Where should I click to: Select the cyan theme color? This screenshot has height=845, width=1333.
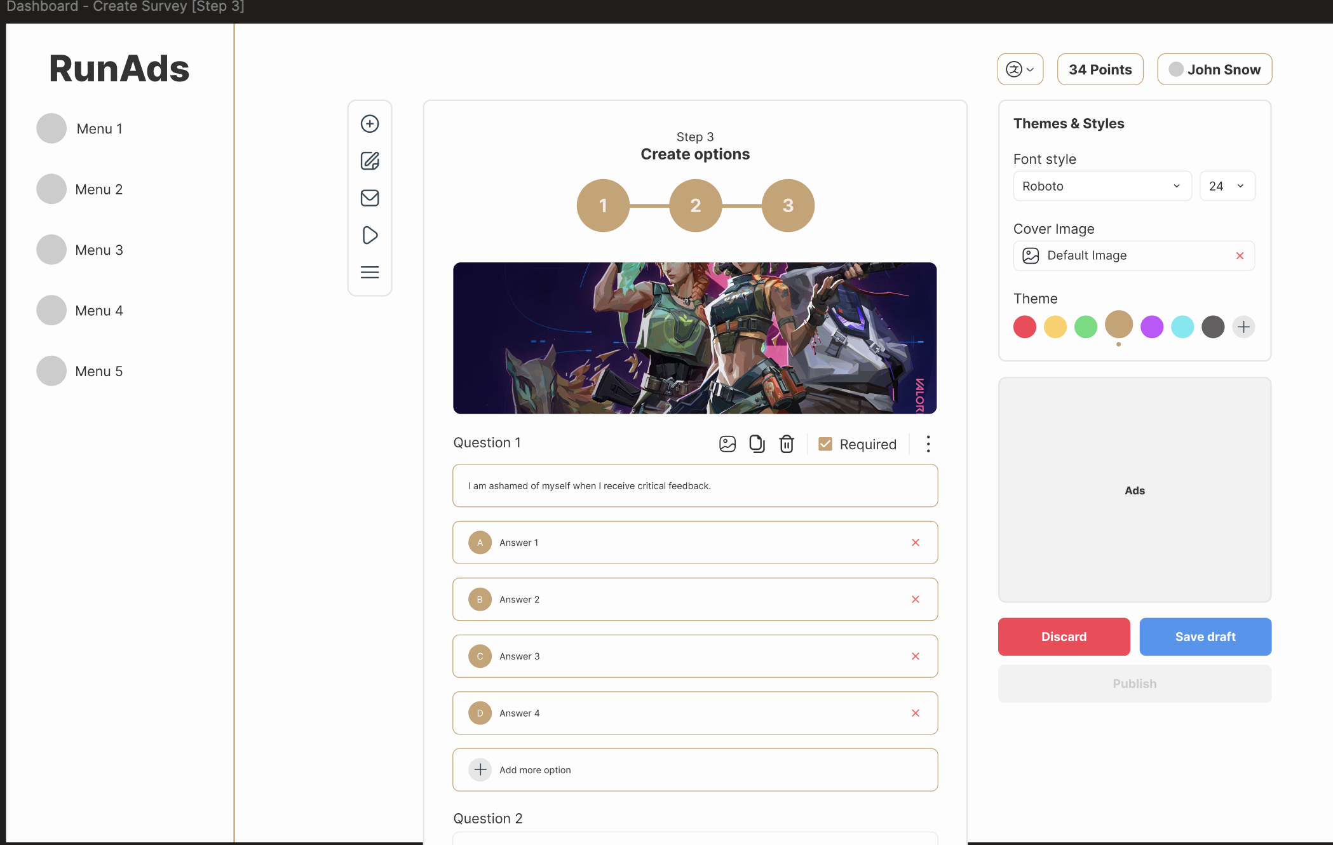1182,327
